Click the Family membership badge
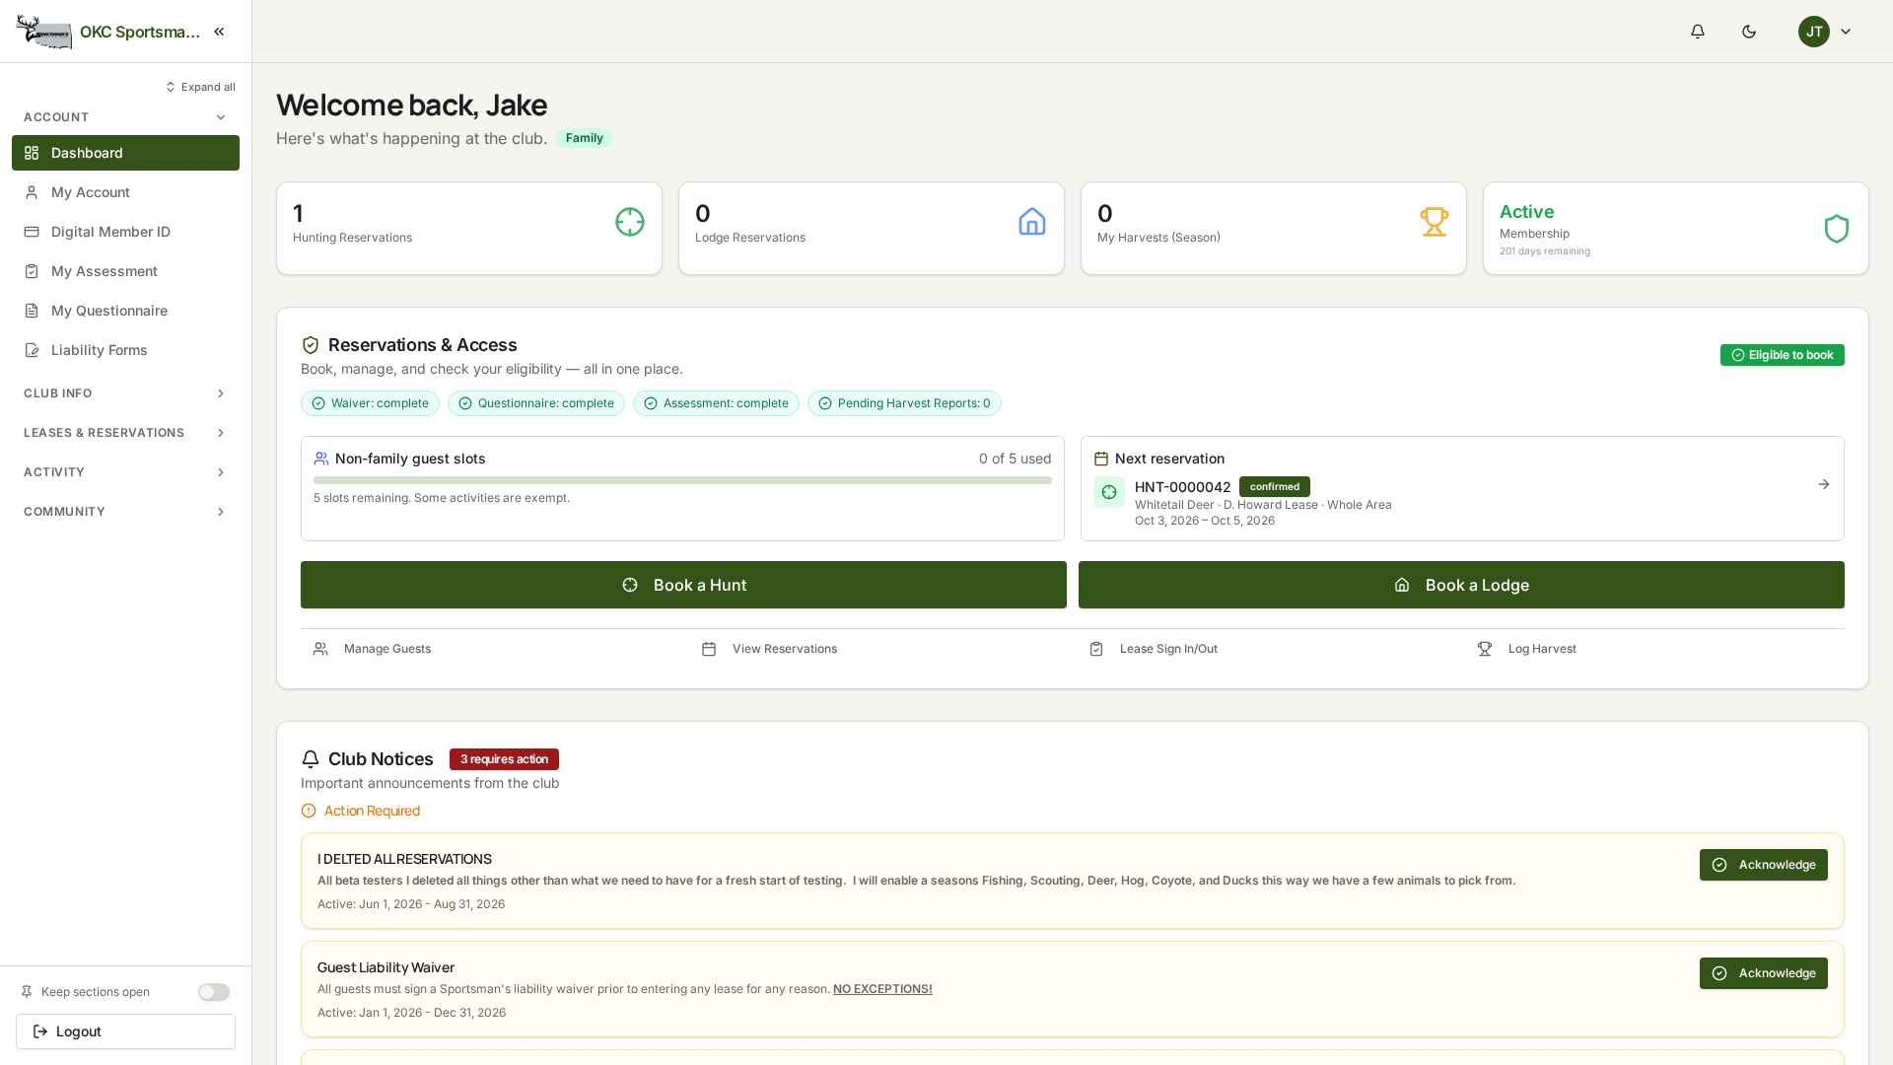Screen dimensions: 1893x1065 pos(584,138)
